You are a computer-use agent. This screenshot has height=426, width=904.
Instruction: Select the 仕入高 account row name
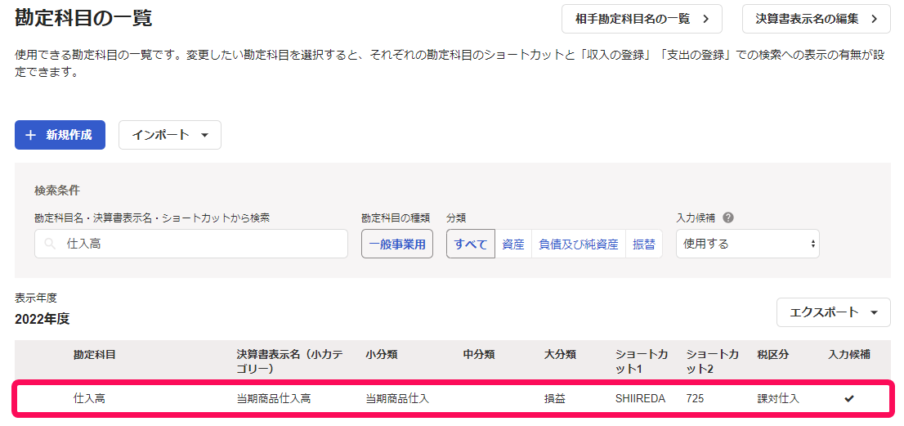click(x=89, y=398)
